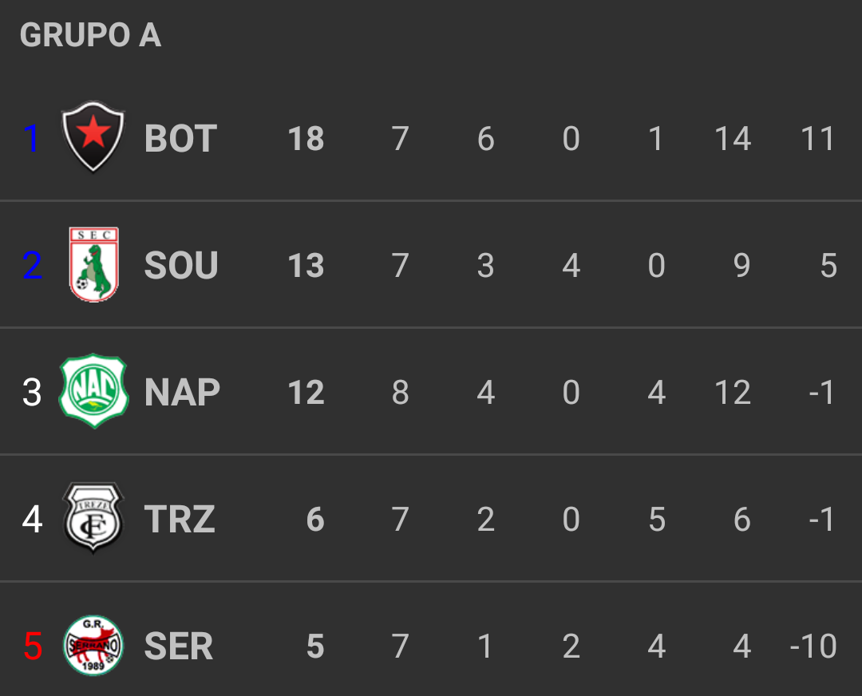Click SOU's 13 points value
Viewport: 862px width, 696px height.
click(x=306, y=265)
